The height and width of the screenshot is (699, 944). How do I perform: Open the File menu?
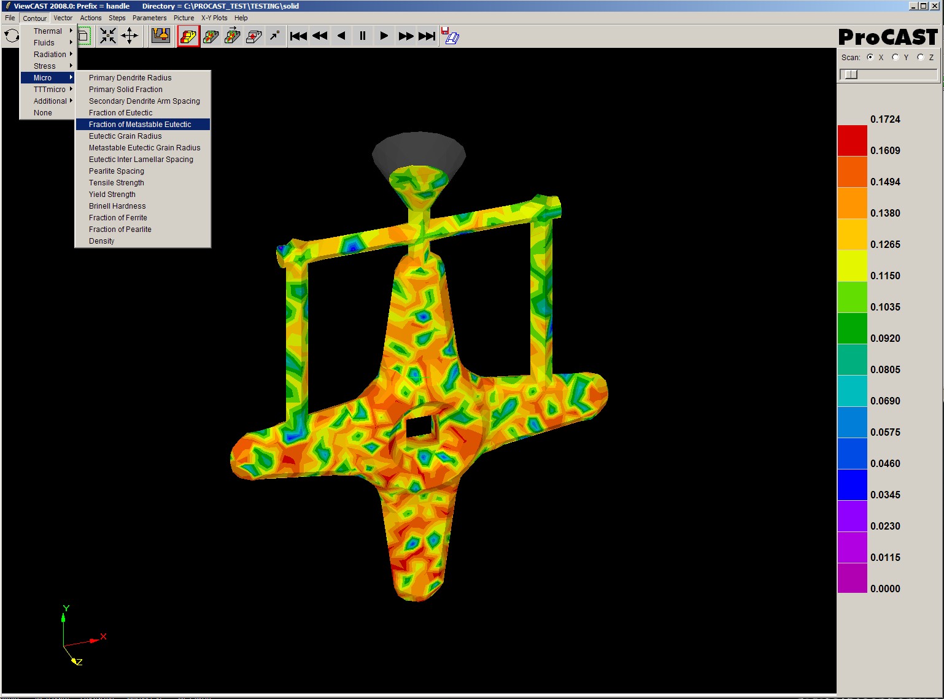pos(10,18)
